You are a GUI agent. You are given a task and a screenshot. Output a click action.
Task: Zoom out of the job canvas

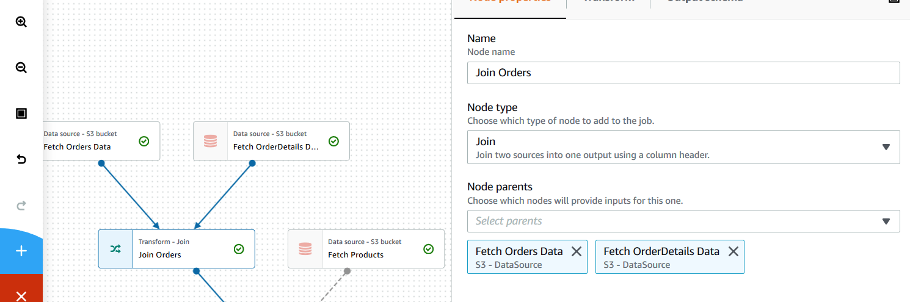point(21,68)
